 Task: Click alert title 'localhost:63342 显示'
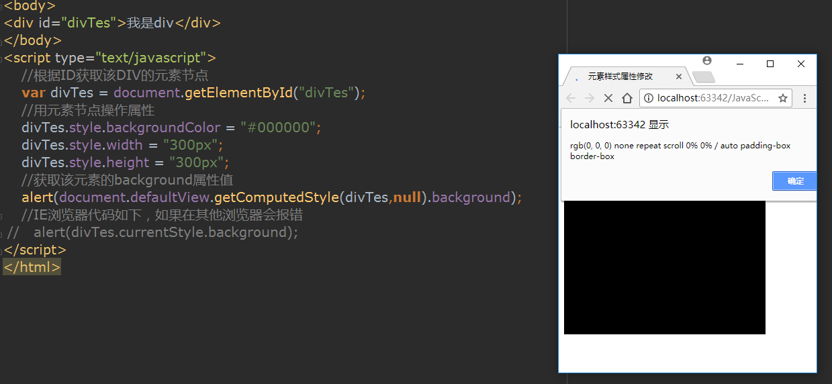click(619, 125)
